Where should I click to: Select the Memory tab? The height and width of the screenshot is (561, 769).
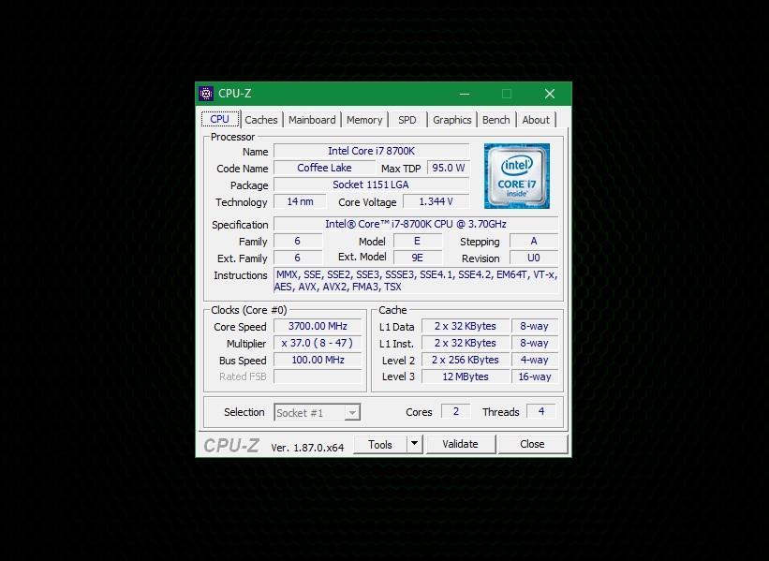[364, 120]
